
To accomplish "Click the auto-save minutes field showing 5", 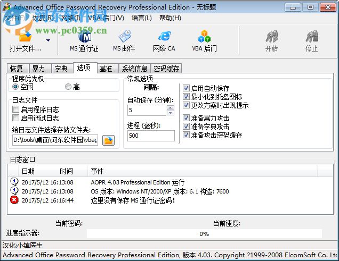I will 147,110.
